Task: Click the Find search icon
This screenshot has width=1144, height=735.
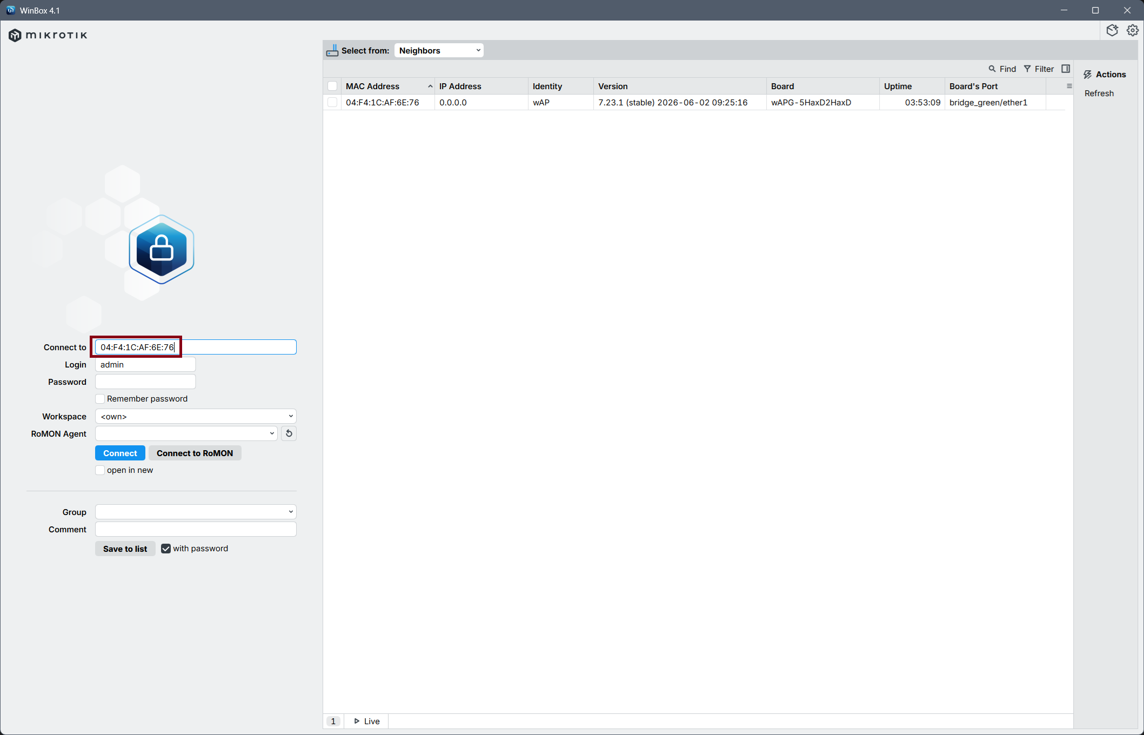Action: coord(992,69)
